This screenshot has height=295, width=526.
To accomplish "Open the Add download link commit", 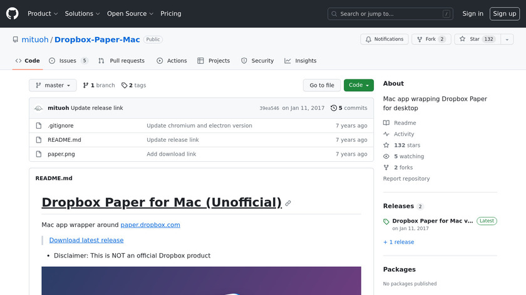I will coord(172,154).
